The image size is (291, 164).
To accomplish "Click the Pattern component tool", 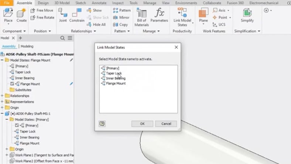I will click(122, 10).
